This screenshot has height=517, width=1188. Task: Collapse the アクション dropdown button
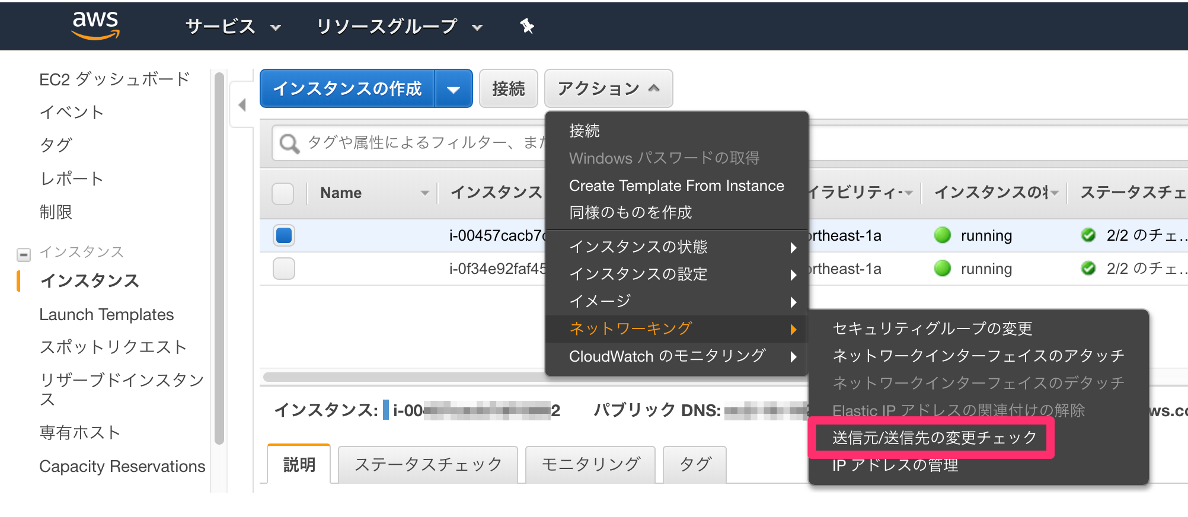click(609, 89)
